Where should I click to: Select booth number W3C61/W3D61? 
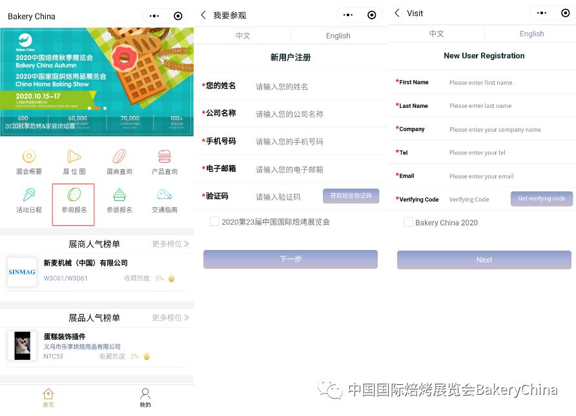click(65, 278)
